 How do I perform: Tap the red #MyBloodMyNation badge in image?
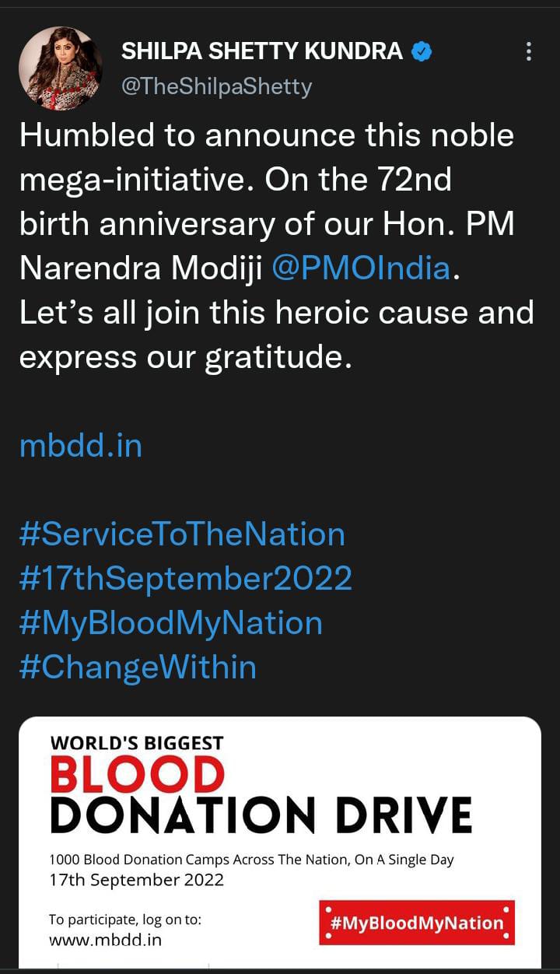417,923
